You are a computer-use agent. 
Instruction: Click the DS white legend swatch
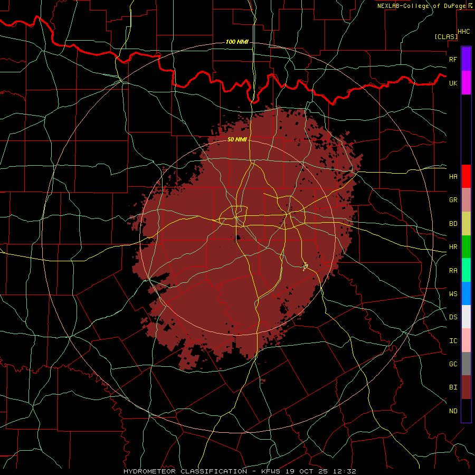point(466,317)
